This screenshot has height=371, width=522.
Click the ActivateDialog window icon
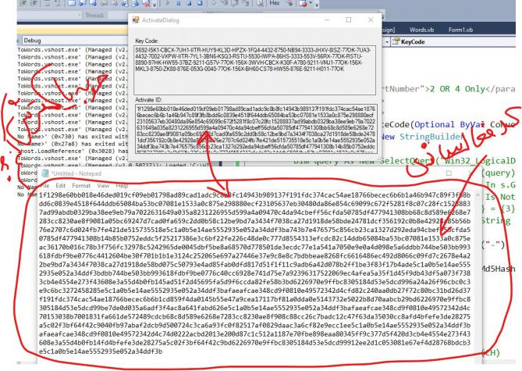(136, 20)
